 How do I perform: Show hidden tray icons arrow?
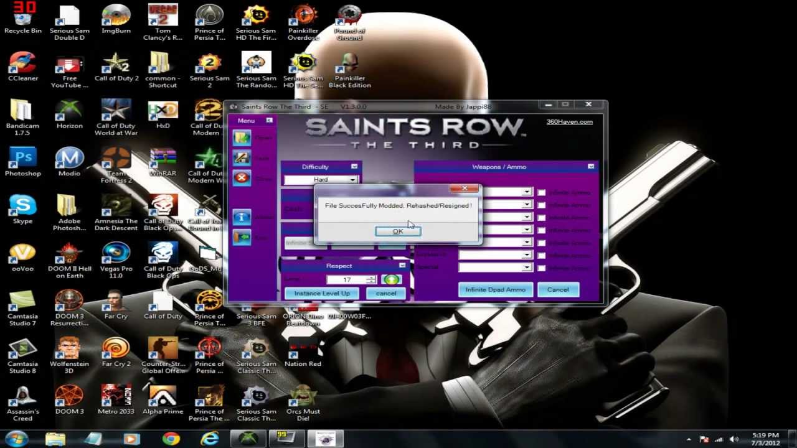point(689,439)
